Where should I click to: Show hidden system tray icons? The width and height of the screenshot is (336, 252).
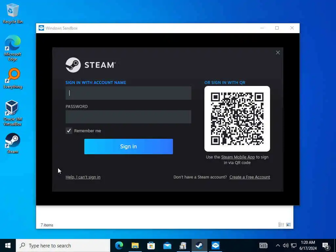coord(278,245)
